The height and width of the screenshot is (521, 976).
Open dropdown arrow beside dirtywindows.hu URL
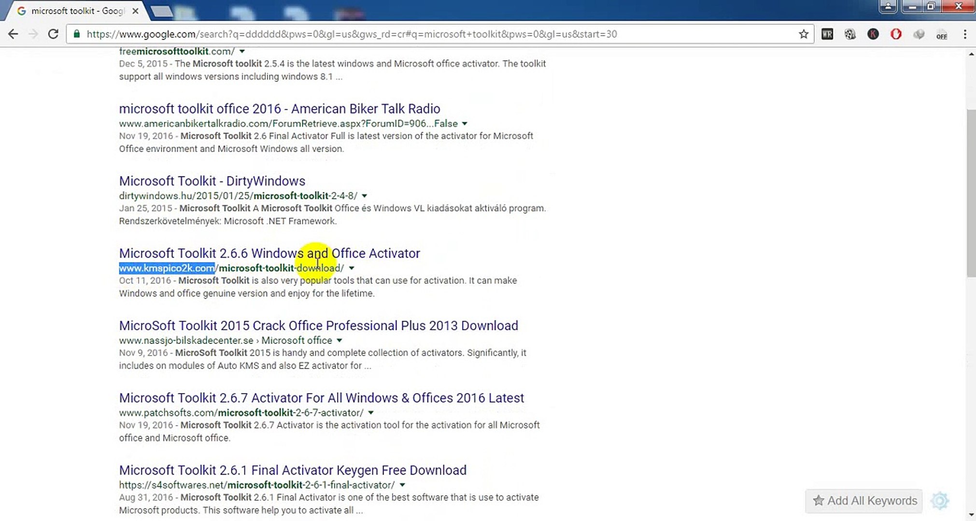pos(364,195)
